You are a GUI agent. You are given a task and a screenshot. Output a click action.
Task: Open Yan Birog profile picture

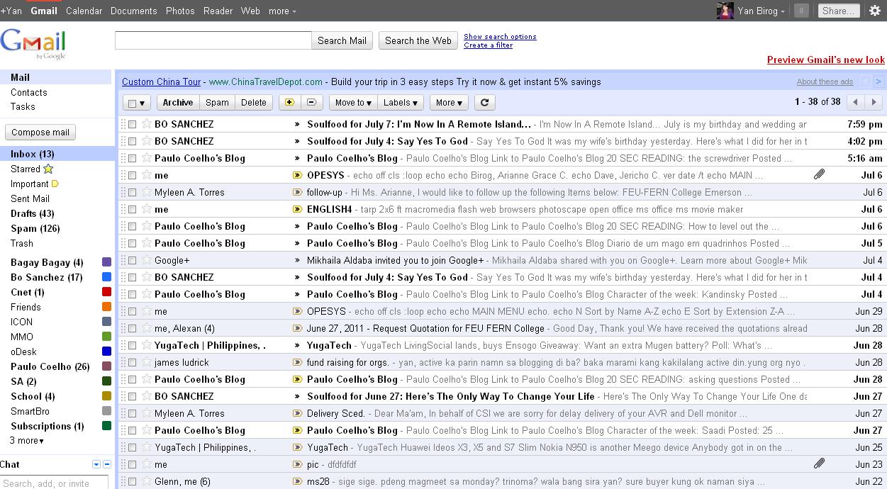725,11
